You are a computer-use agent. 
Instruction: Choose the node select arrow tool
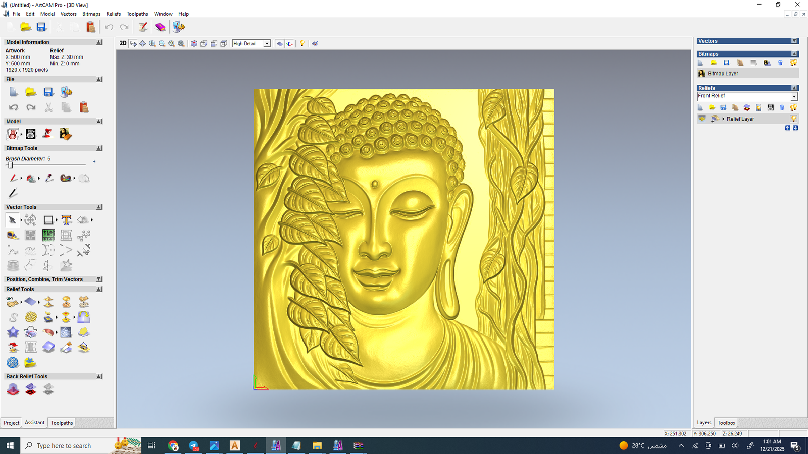click(x=12, y=220)
